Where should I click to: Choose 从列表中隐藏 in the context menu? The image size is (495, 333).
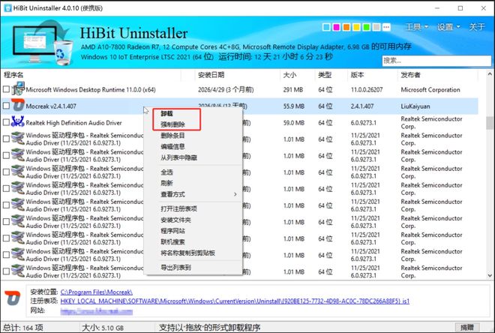(x=178, y=157)
